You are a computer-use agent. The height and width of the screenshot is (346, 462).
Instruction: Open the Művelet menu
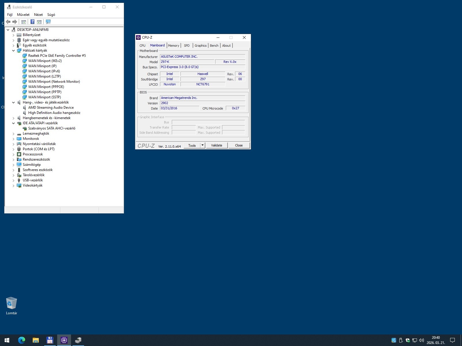pos(23,15)
